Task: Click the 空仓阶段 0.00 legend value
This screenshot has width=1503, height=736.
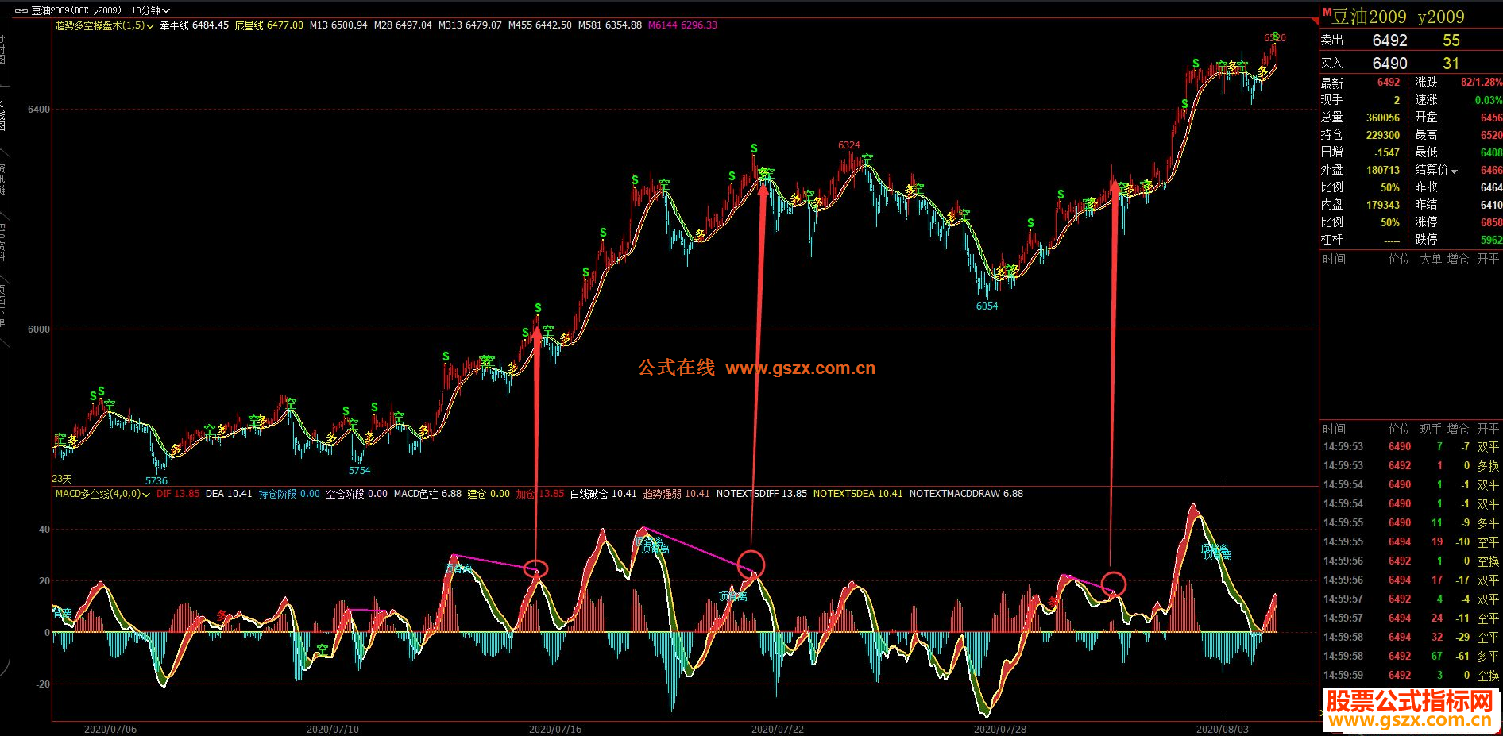Action: pos(357,494)
